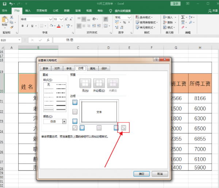Screen dimensions: 219x188
Task: Open the 数据 ribbon tab
Action: (x=67, y=11)
